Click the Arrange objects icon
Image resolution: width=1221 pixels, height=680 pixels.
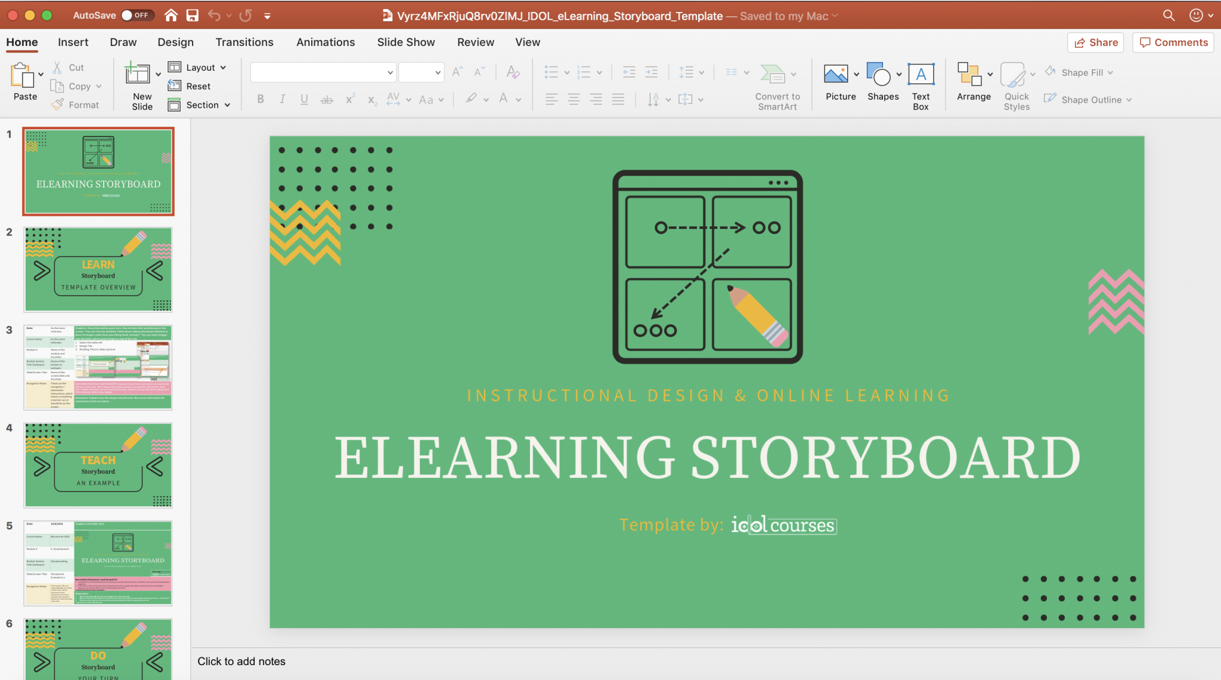[x=969, y=75]
